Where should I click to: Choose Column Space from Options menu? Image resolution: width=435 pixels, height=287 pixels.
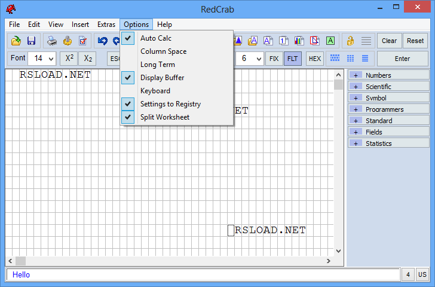[x=177, y=51]
